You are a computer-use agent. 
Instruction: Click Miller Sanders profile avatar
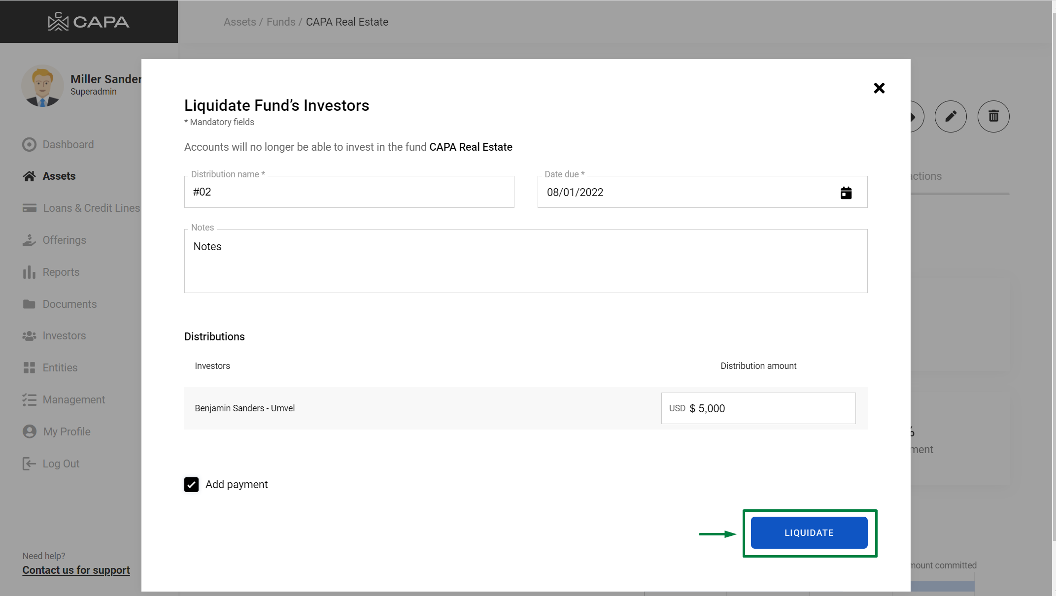(x=42, y=86)
